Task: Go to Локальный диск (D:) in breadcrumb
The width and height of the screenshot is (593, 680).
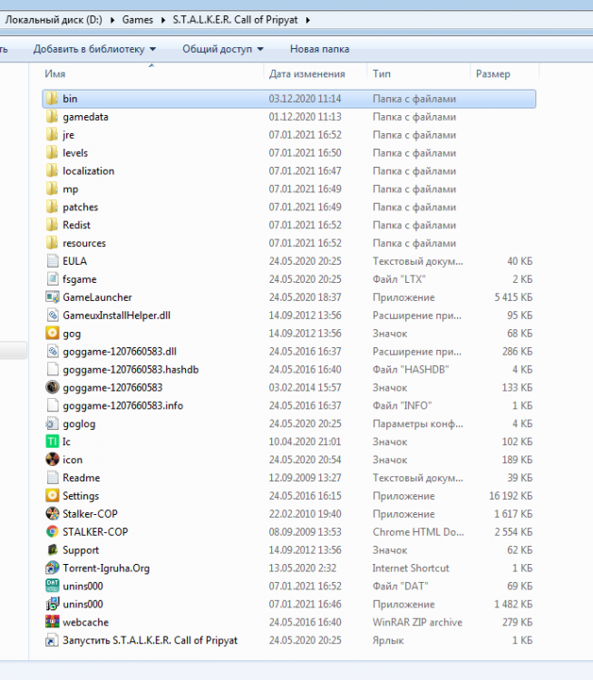Action: 53,20
